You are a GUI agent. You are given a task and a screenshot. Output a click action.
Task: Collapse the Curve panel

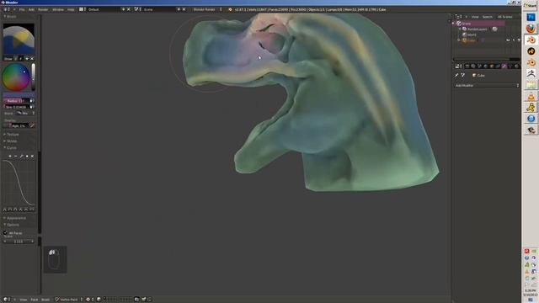point(11,148)
